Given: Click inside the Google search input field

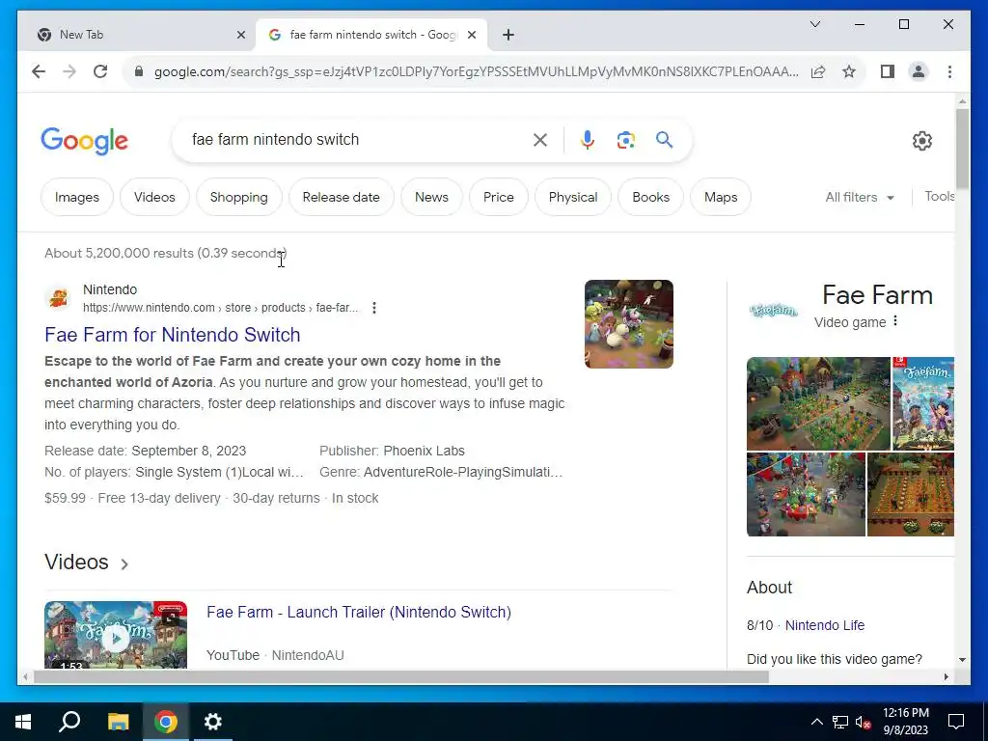Looking at the screenshot, I should tap(356, 140).
